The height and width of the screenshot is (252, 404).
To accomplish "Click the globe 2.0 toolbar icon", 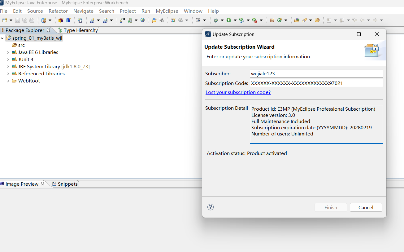I will [x=80, y=20].
